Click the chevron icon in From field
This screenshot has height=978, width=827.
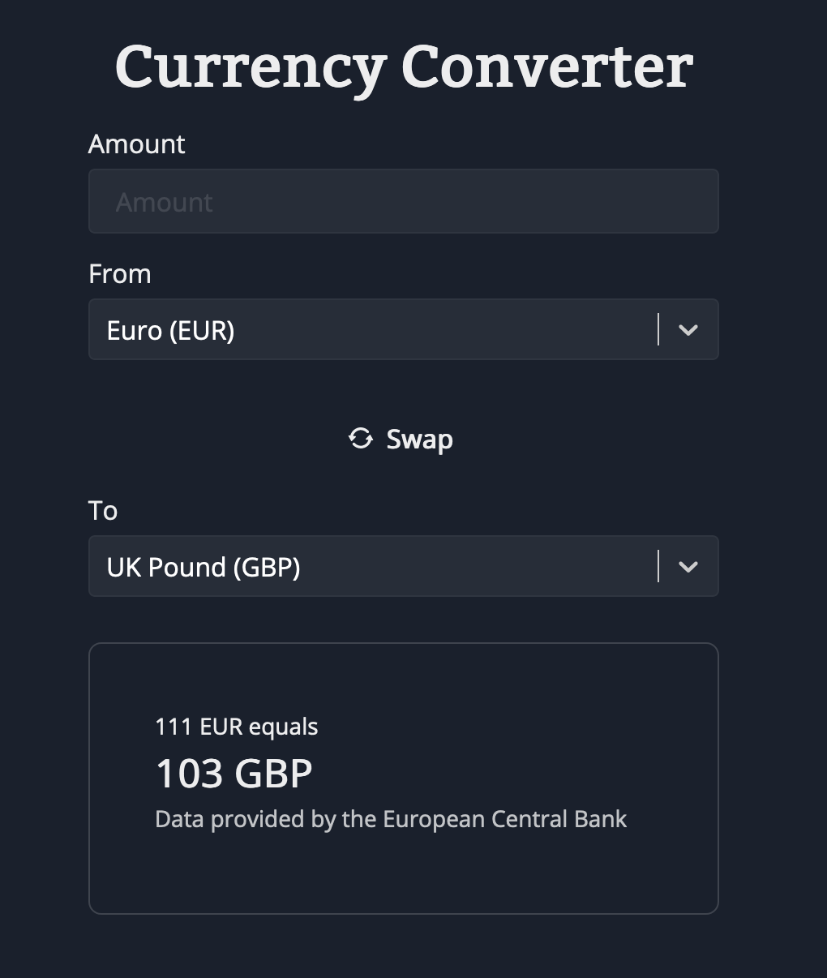[x=688, y=330]
